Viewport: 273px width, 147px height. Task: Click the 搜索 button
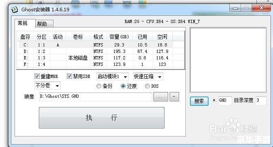pyautogui.click(x=199, y=101)
